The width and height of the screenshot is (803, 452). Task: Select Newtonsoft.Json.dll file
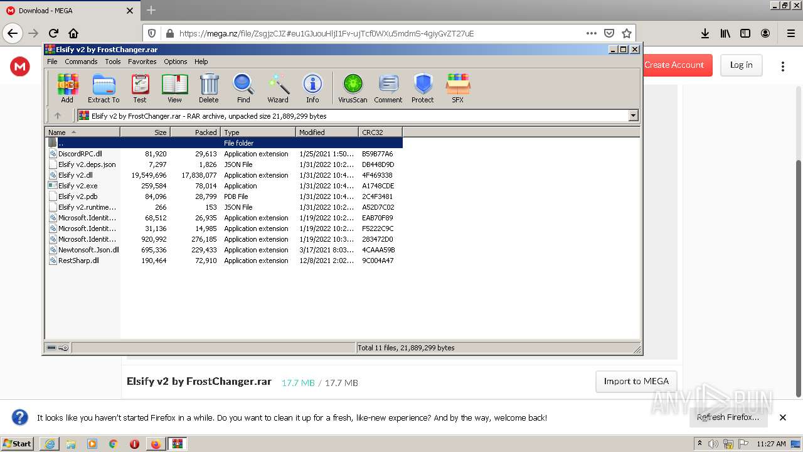pyautogui.click(x=224, y=250)
